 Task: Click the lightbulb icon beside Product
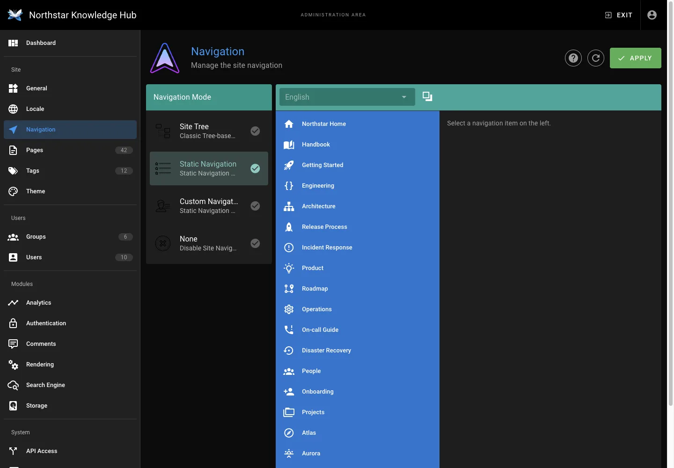click(x=289, y=268)
